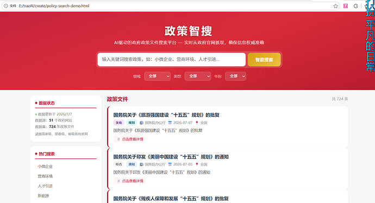Open 美丽中国建设 policy title
Screen dimensions: 375x203
pyautogui.click(x=171, y=157)
